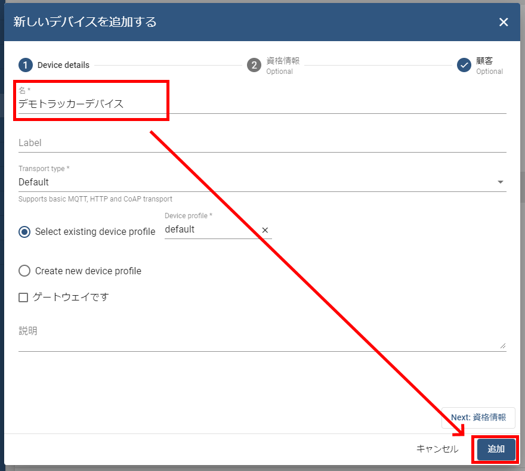Clear the default device profile selection
The width and height of the screenshot is (525, 471).
[x=265, y=230]
